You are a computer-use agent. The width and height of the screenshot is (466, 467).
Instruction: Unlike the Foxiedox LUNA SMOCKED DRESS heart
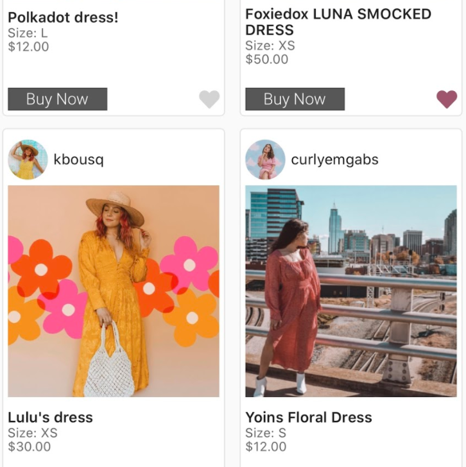point(447,99)
